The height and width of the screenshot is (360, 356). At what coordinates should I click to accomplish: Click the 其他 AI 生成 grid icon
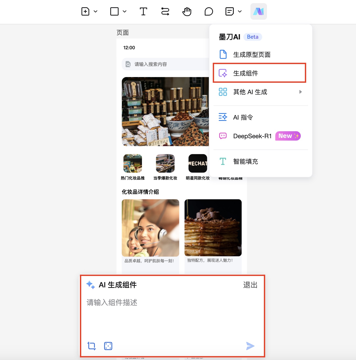point(223,92)
